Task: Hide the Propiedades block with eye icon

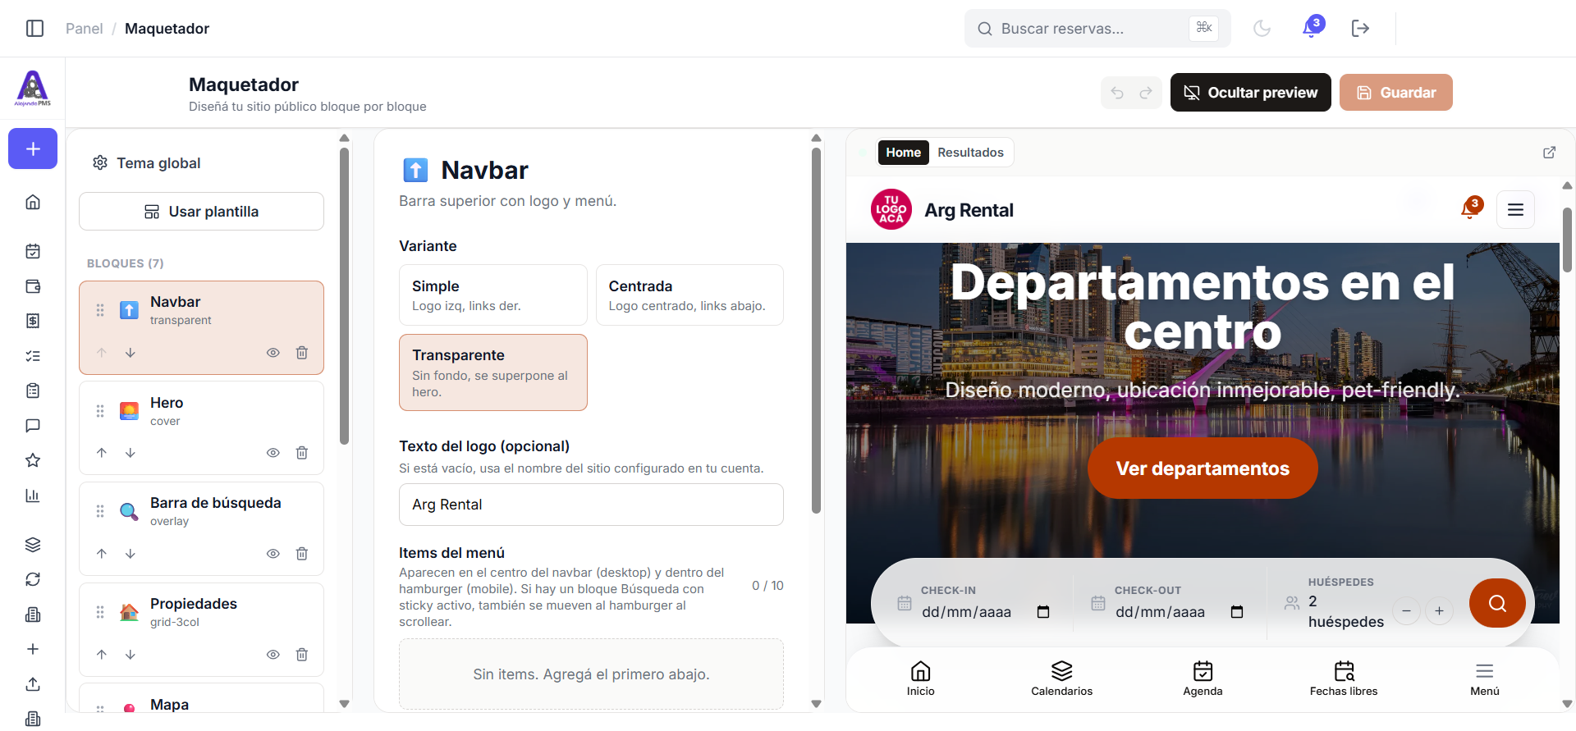Action: pos(273,655)
